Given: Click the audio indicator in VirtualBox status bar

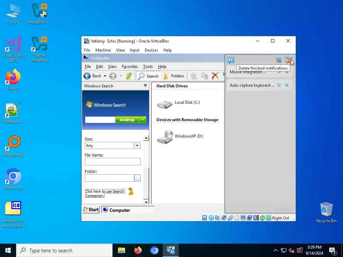Looking at the screenshot, I should point(217,218).
